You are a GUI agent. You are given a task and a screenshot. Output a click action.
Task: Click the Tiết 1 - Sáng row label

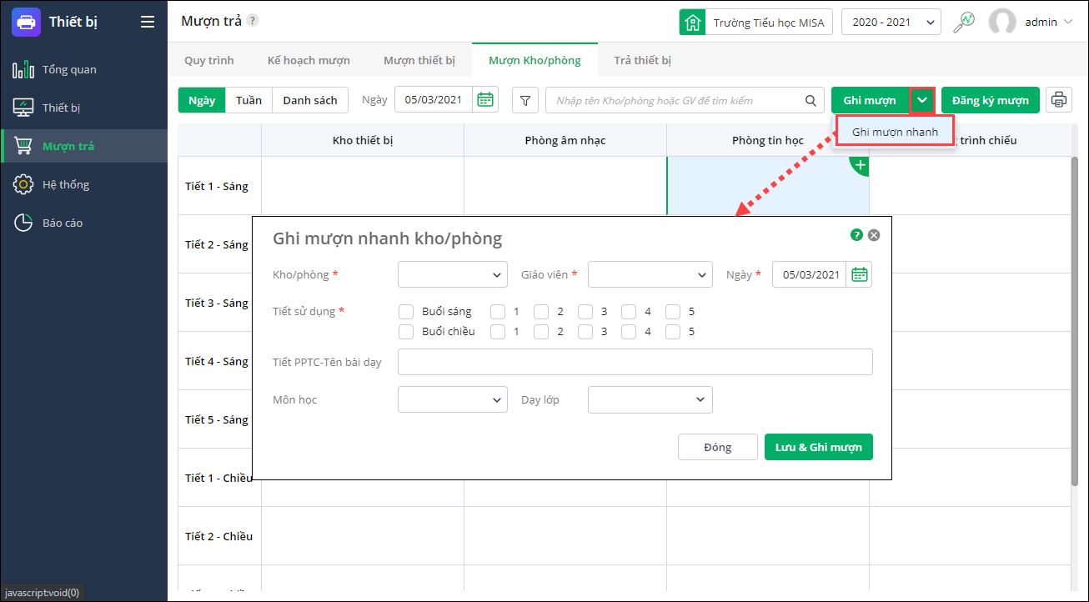pos(217,186)
